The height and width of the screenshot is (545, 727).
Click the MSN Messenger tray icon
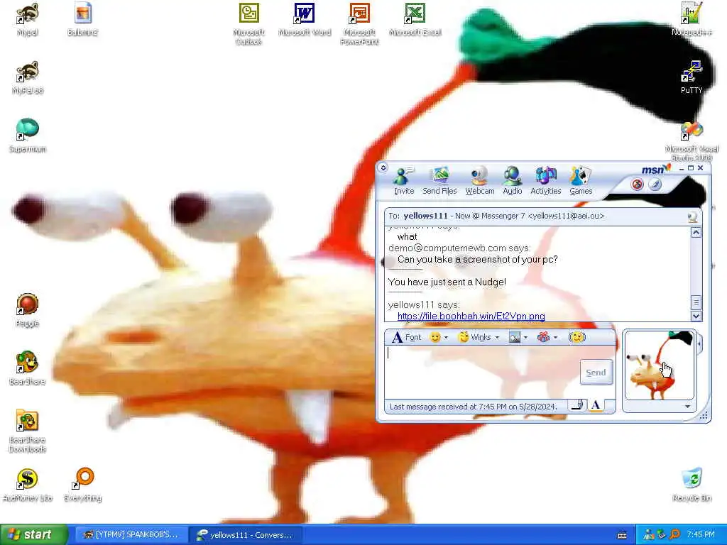pyautogui.click(x=648, y=535)
